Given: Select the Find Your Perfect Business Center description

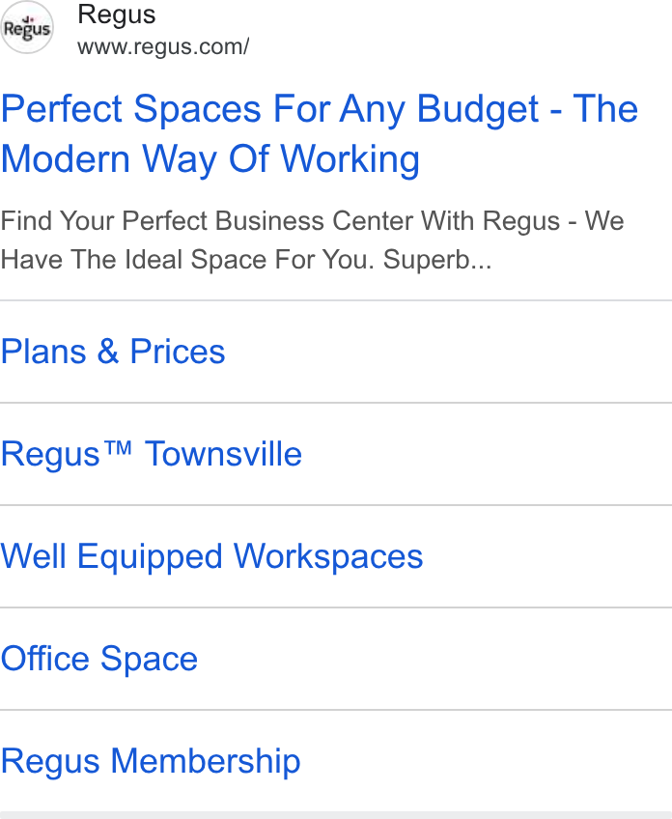Looking at the screenshot, I should click(312, 240).
